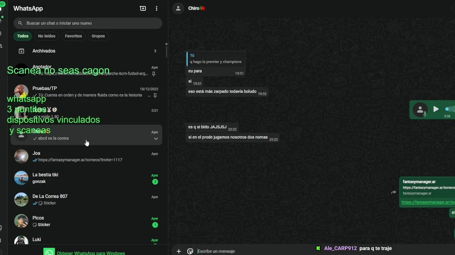Click the Pruebas/TP profile picture
The height and width of the screenshot is (255, 455).
click(21, 92)
